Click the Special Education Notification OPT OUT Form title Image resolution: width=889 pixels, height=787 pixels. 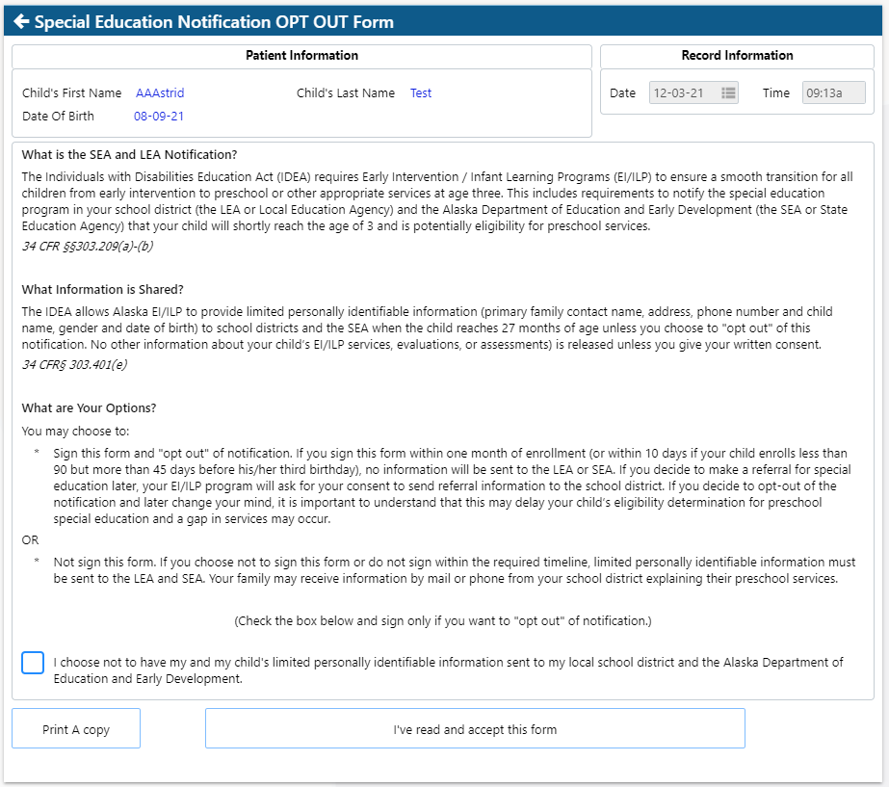click(x=214, y=22)
